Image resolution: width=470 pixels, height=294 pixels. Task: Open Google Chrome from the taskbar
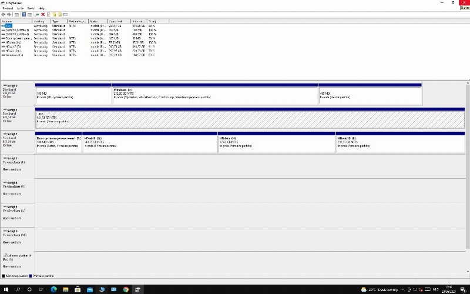[x=126, y=289]
